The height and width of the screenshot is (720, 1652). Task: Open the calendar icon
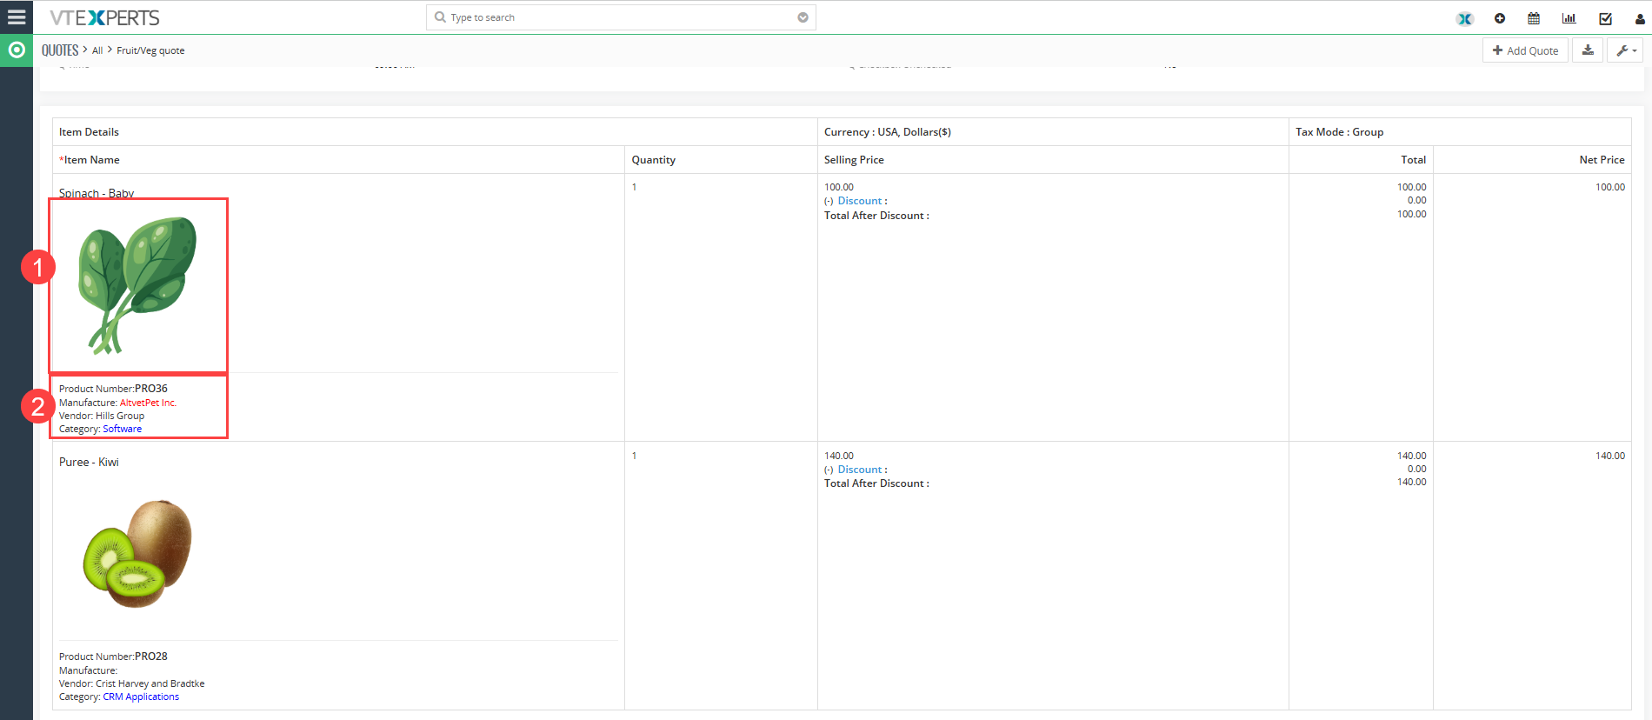(1534, 18)
